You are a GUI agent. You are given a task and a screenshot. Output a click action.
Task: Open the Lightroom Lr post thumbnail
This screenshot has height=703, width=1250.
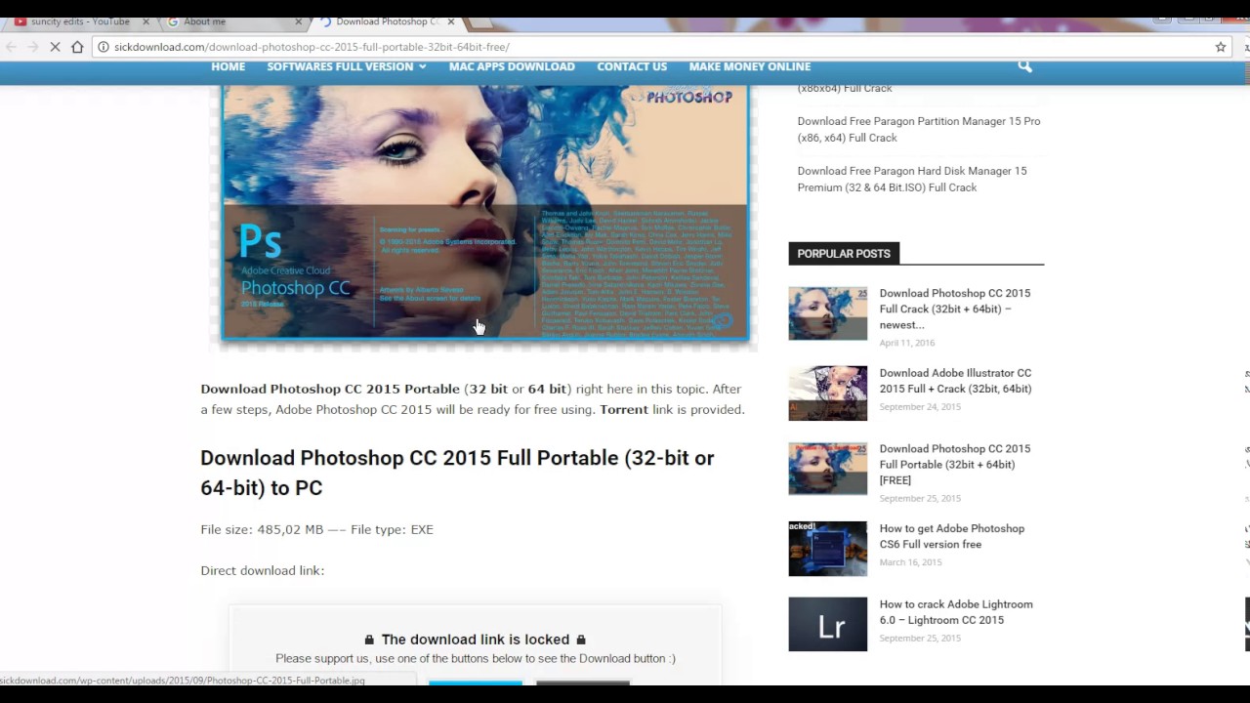click(828, 625)
